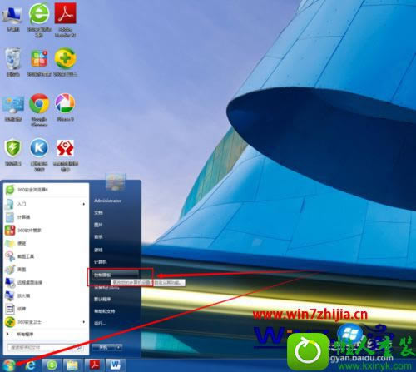Open 图片 Pictures from the Start menu
This screenshot has width=416, height=372.
coord(98,225)
